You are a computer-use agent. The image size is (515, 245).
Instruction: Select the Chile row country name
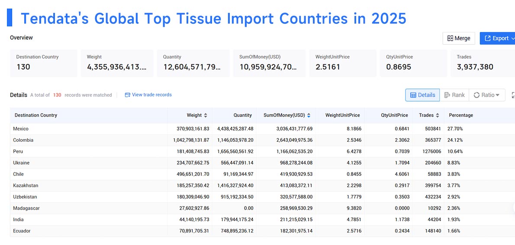click(18, 174)
